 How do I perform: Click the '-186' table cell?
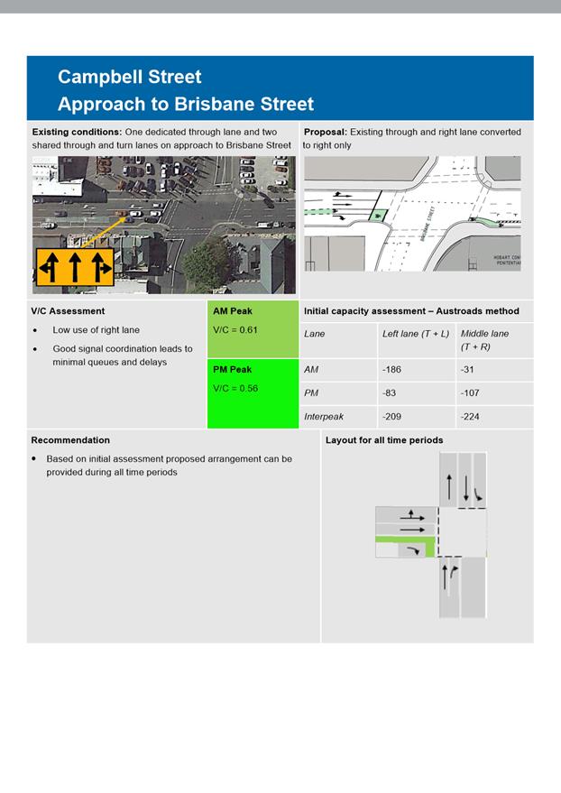coord(391,370)
